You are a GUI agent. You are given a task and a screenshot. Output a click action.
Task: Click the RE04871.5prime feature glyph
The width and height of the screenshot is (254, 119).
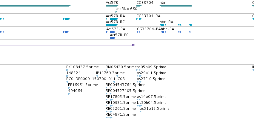109,118
